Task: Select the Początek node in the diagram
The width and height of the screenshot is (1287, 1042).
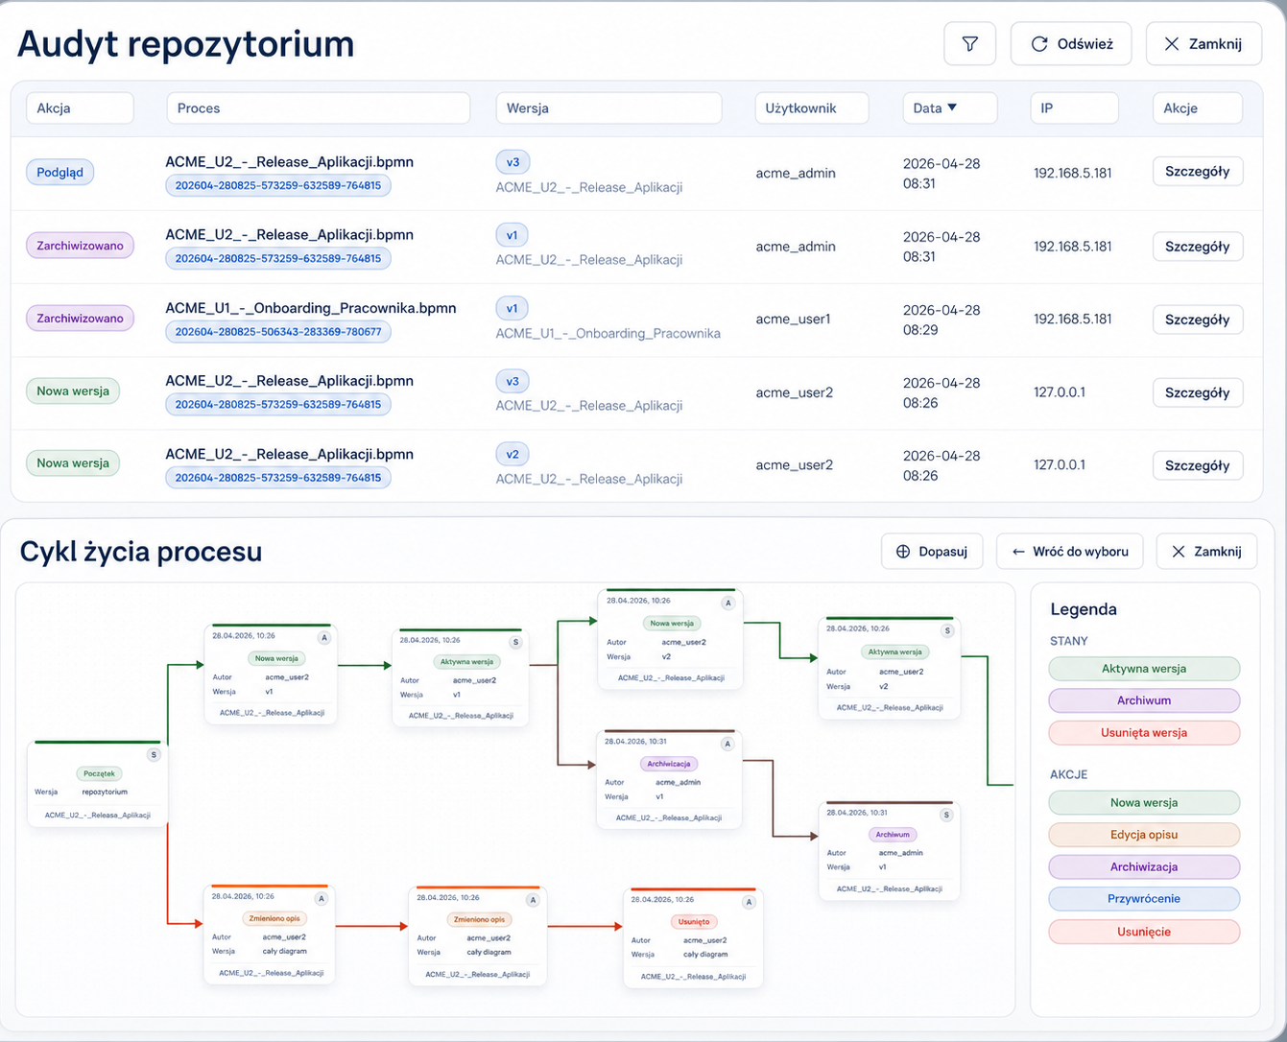Action: point(98,784)
